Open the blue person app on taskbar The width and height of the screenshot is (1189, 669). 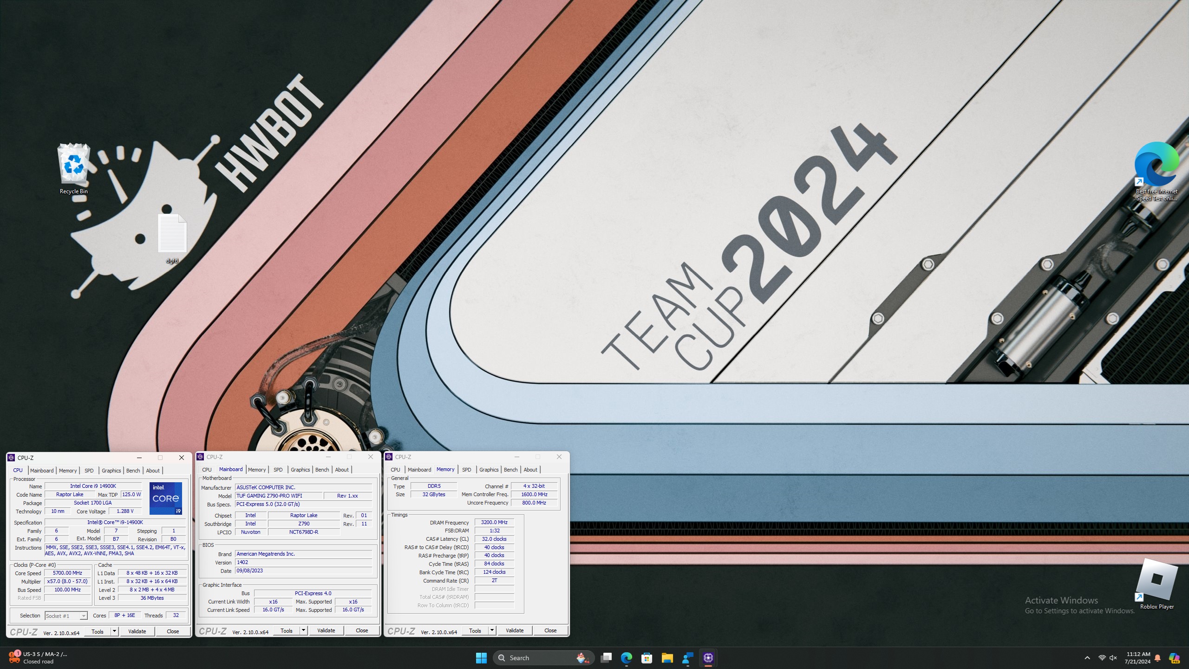[x=688, y=658]
